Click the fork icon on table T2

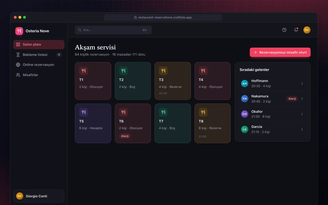124,71
